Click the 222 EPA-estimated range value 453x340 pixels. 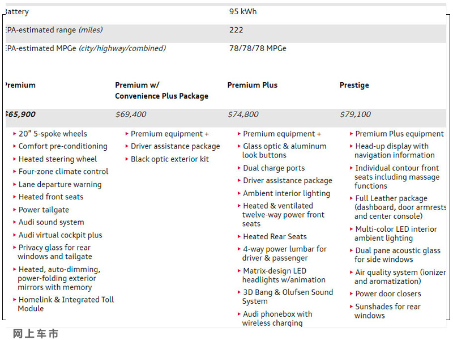pos(236,30)
